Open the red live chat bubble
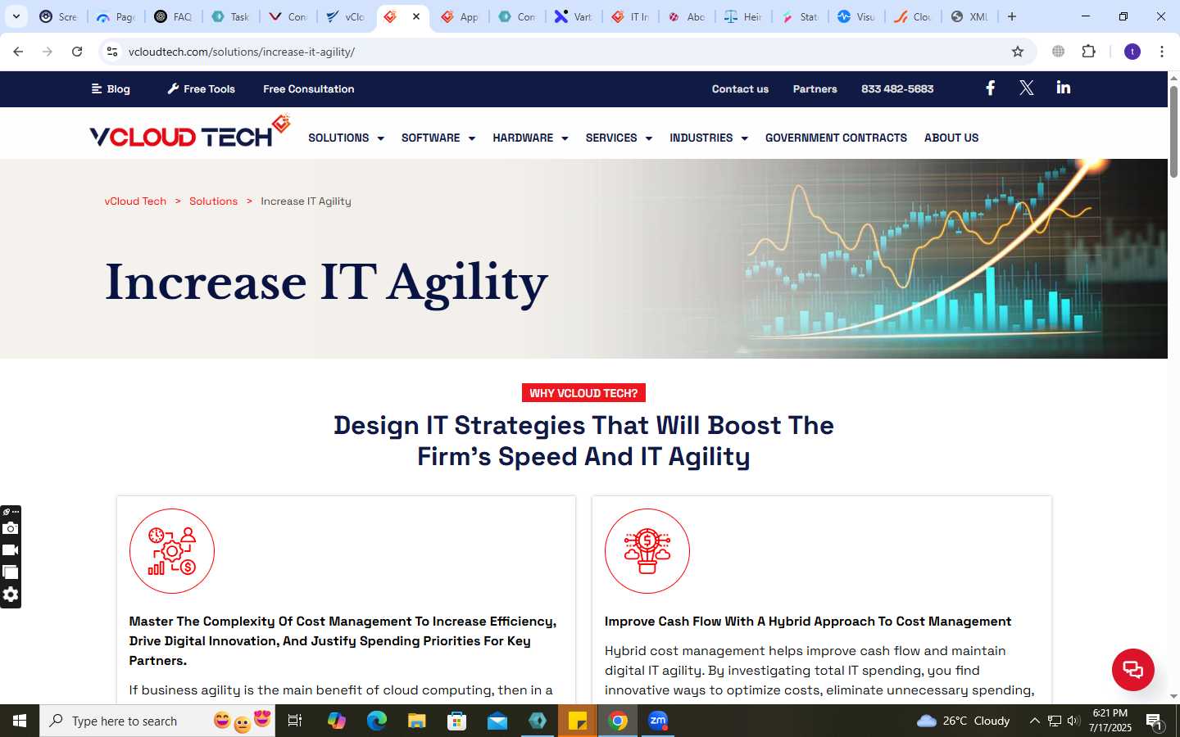 (x=1132, y=669)
